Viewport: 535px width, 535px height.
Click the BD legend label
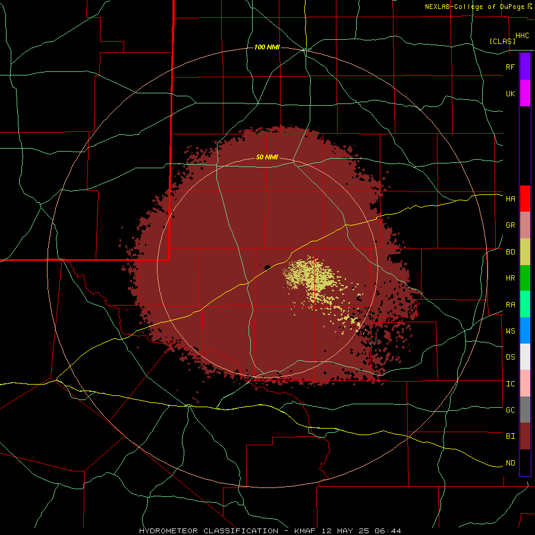click(510, 252)
